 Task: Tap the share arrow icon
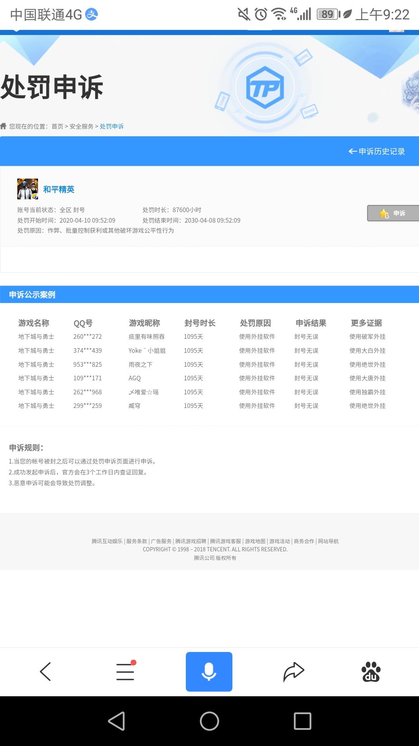point(294,672)
